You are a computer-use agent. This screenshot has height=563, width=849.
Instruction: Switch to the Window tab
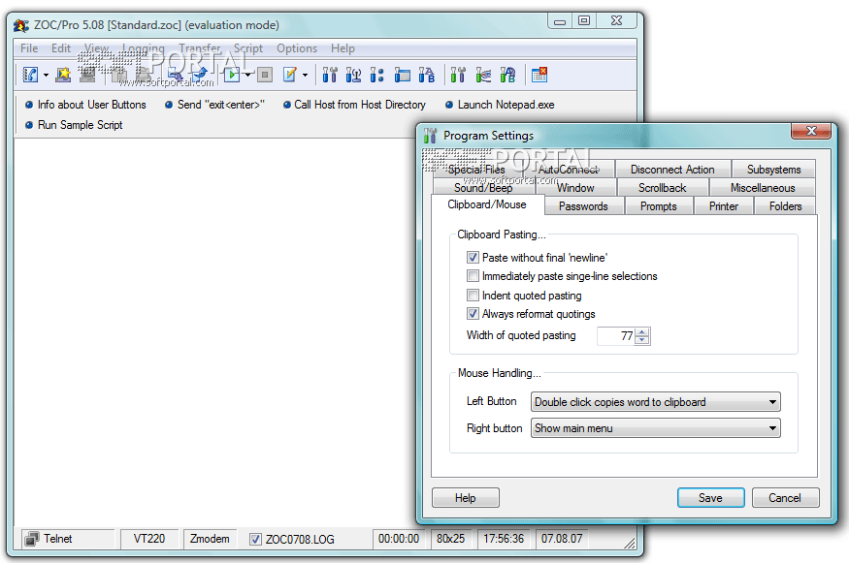(575, 188)
